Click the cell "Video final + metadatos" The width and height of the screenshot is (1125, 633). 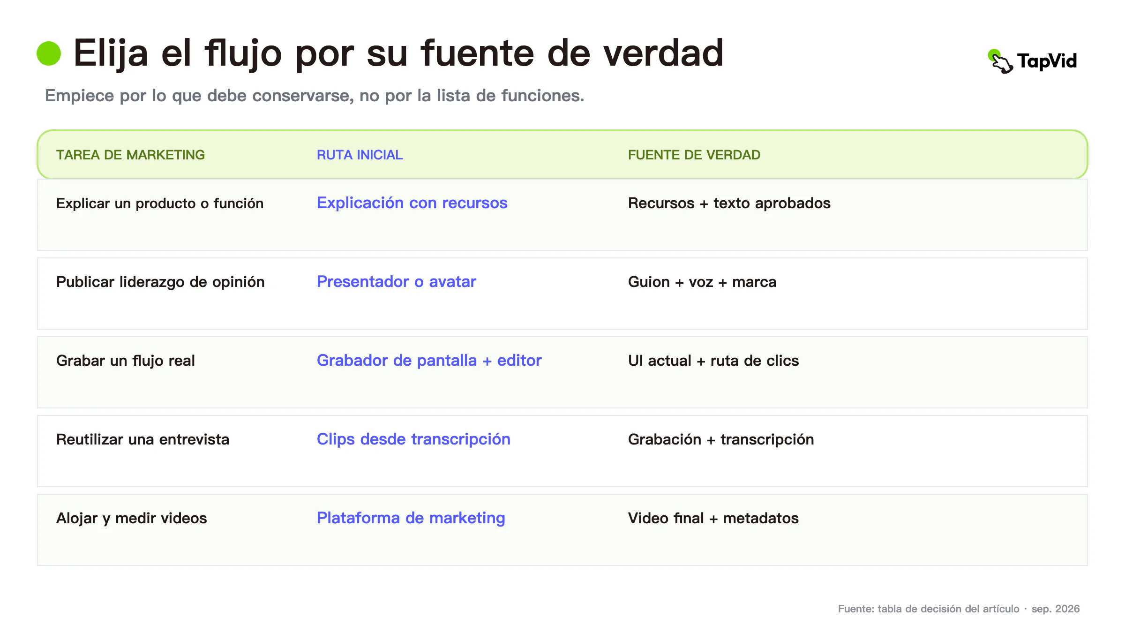[x=713, y=518]
